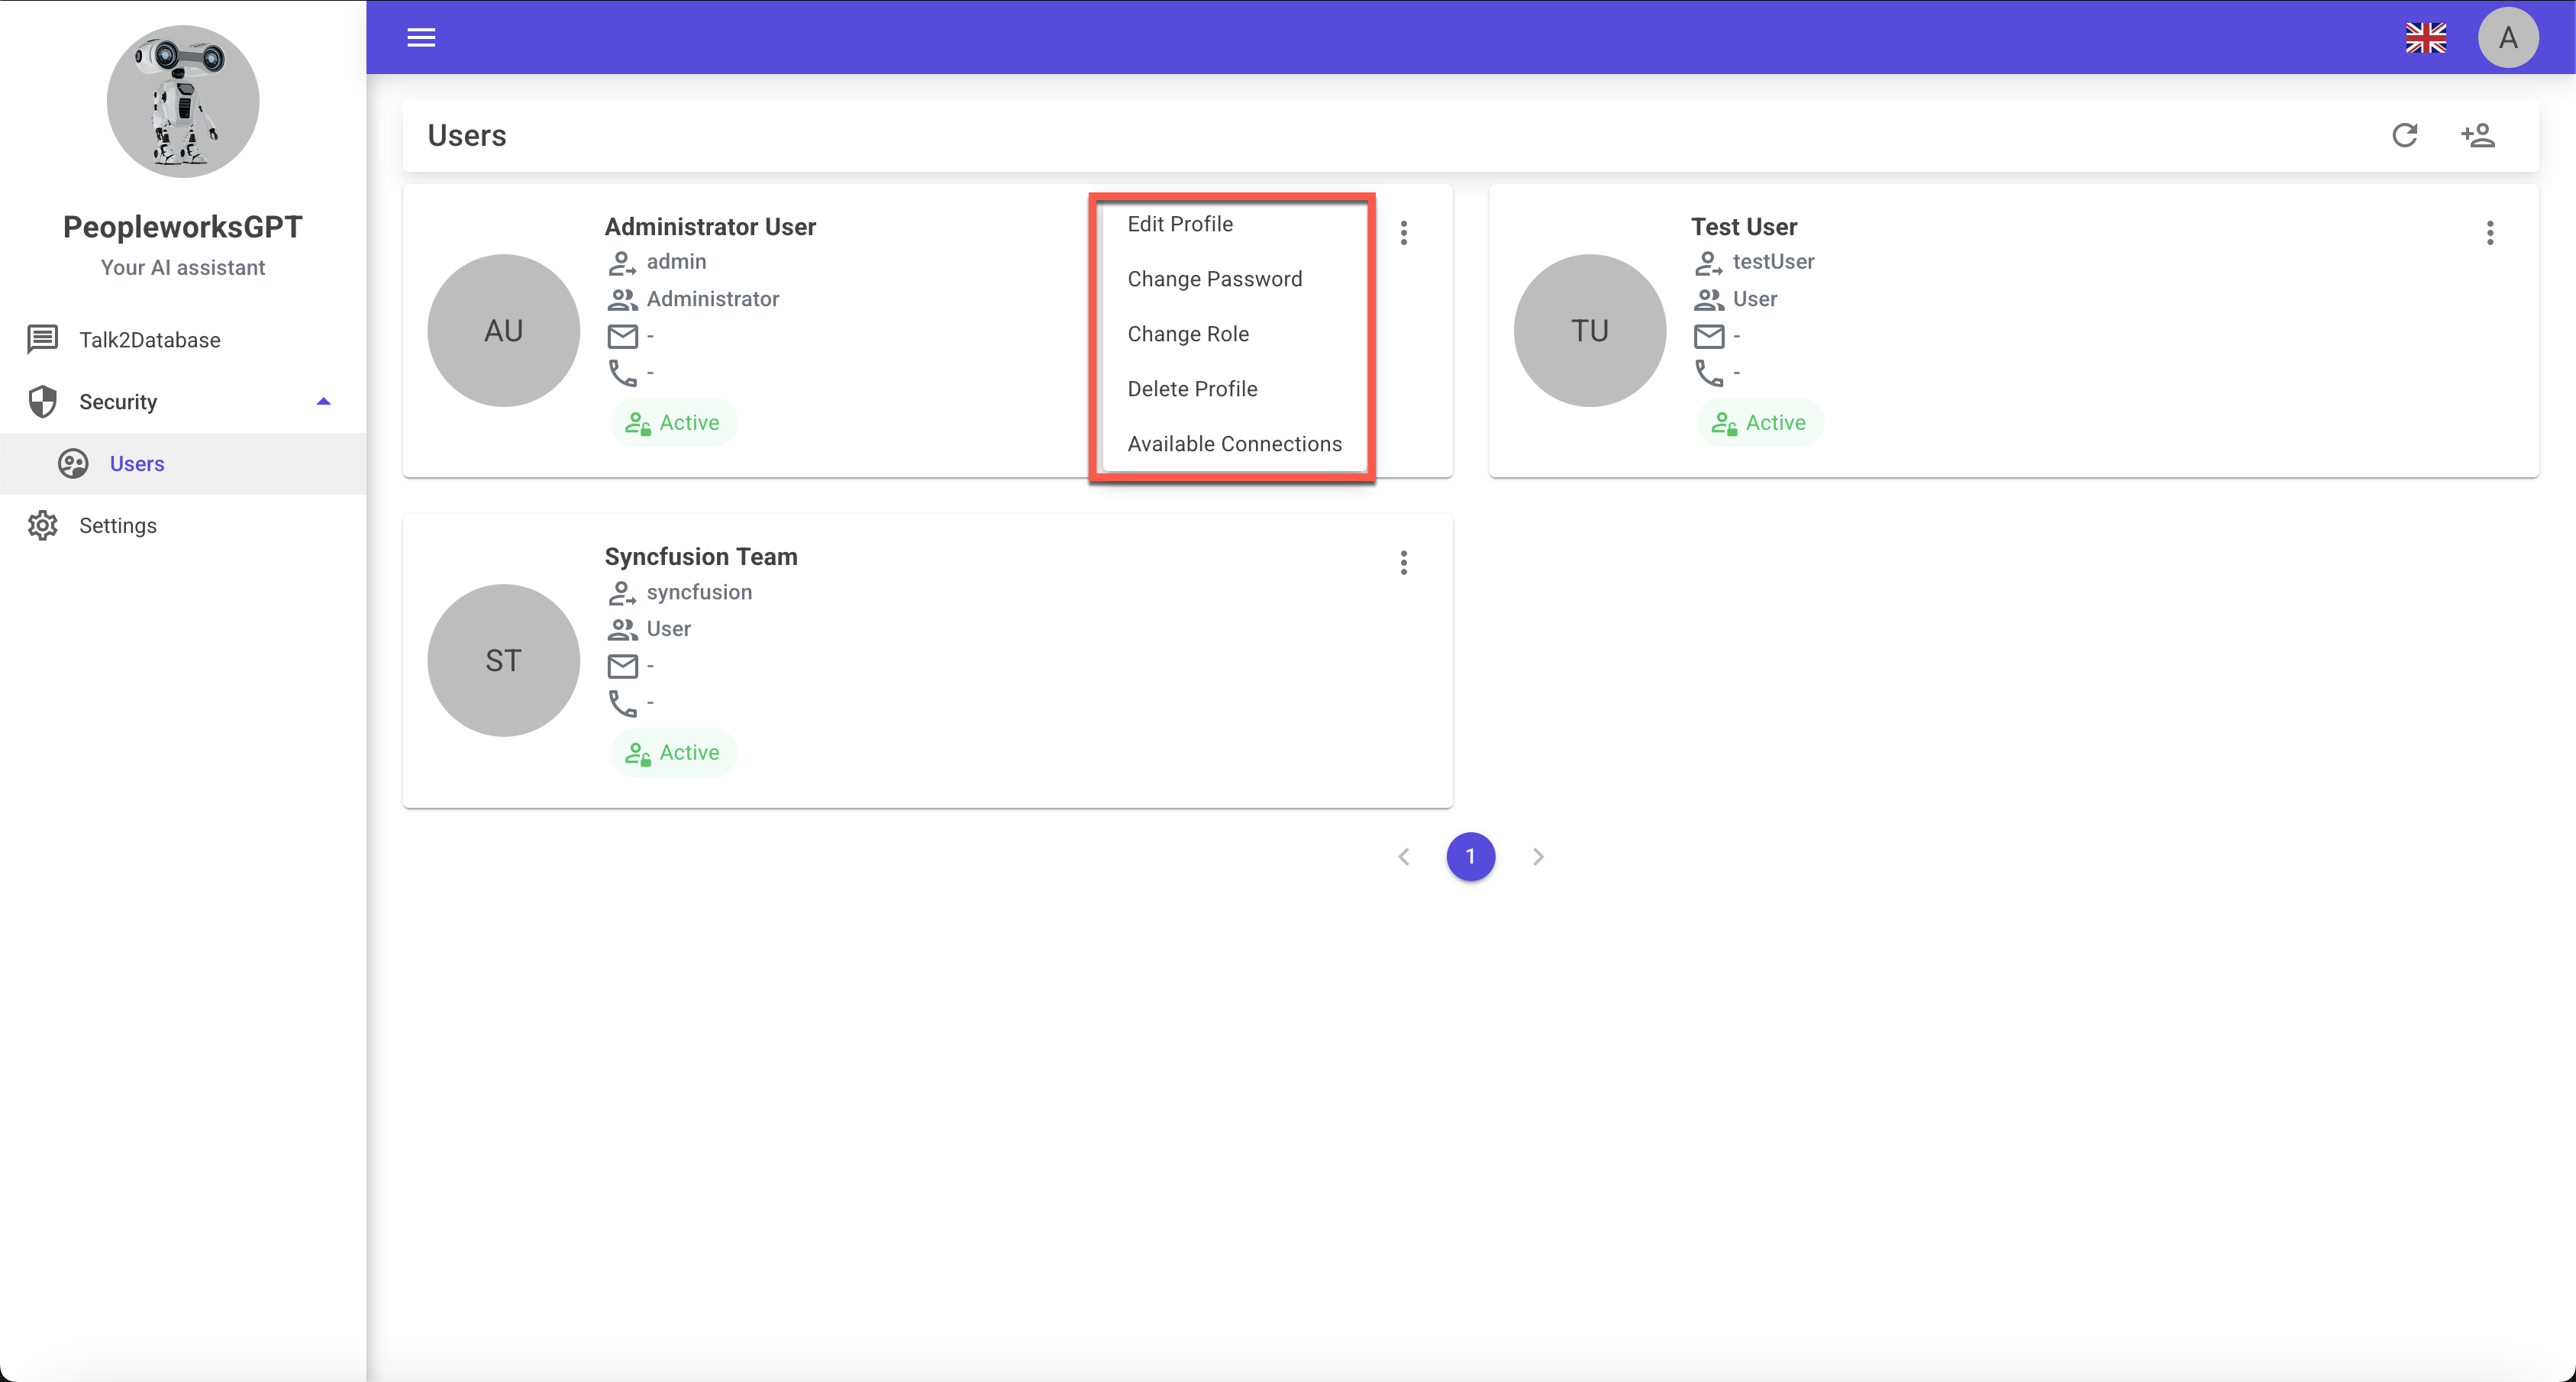Open the hamburger menu in top bar
The height and width of the screenshot is (1382, 2576).
point(421,38)
